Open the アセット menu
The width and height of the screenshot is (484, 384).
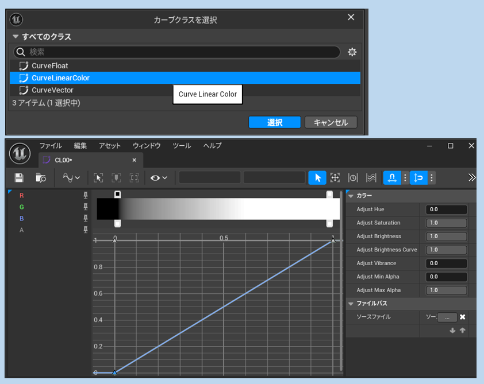[110, 146]
